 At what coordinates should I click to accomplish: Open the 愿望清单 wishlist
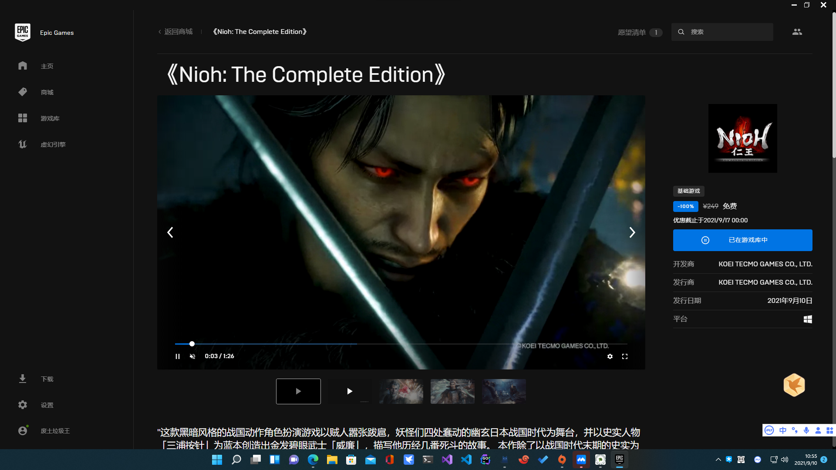tap(640, 33)
